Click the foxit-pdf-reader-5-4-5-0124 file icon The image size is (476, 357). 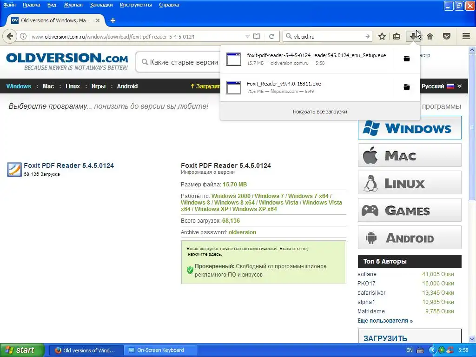[234, 59]
